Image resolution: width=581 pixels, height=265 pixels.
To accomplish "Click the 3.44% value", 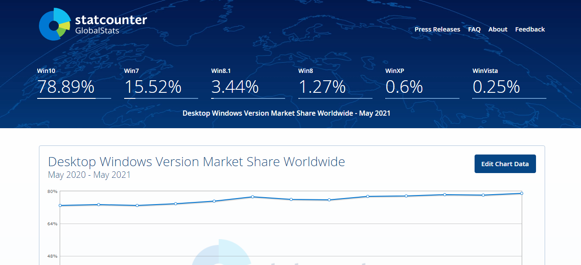I will click(x=235, y=87).
